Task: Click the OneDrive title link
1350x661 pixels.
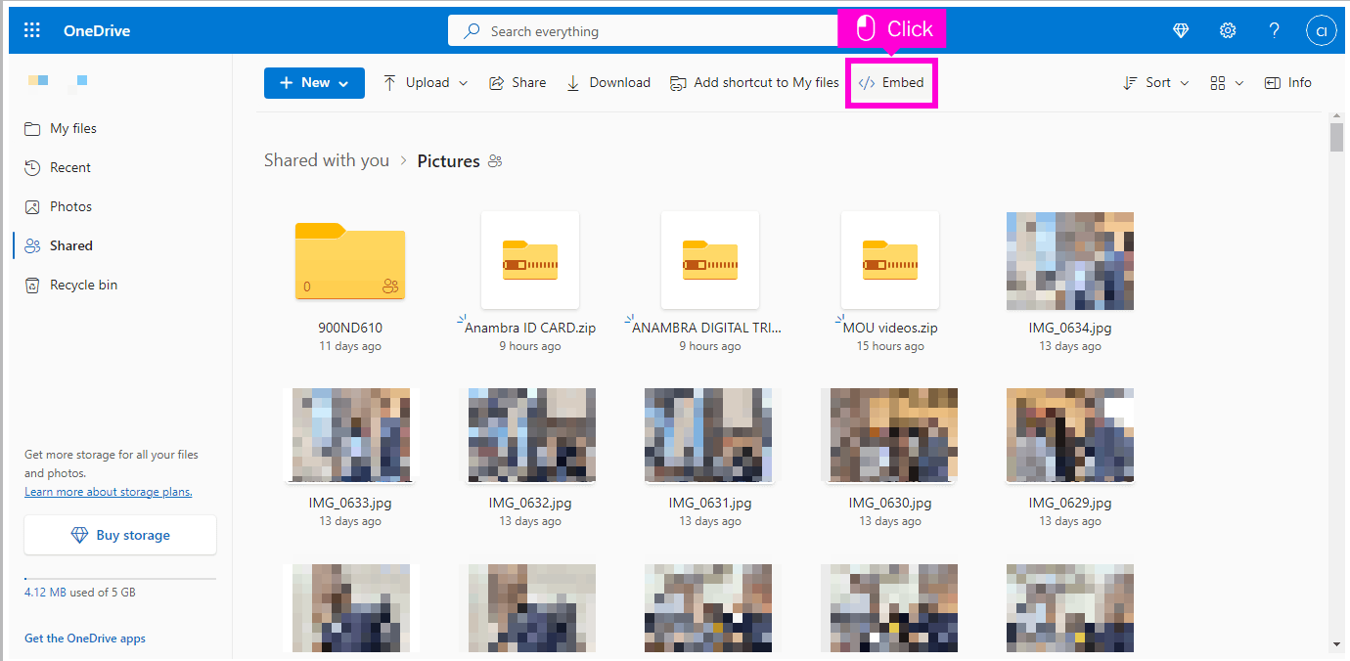Action: tap(97, 30)
